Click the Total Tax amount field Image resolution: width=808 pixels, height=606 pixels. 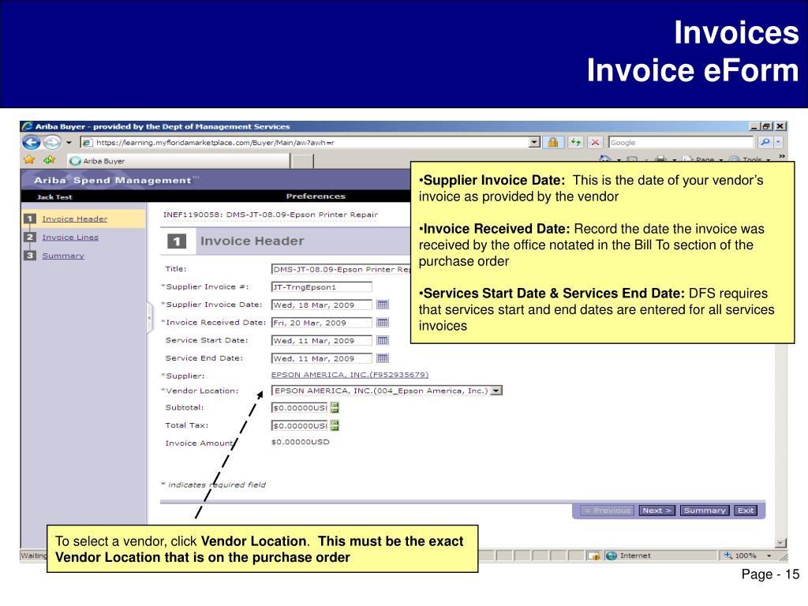click(x=299, y=425)
